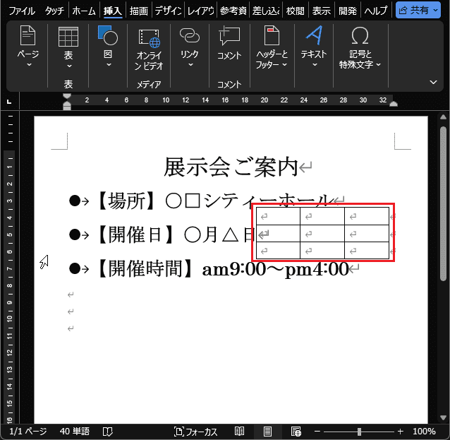Open the ファイル (File) tab
The image size is (450, 440).
(x=22, y=11)
